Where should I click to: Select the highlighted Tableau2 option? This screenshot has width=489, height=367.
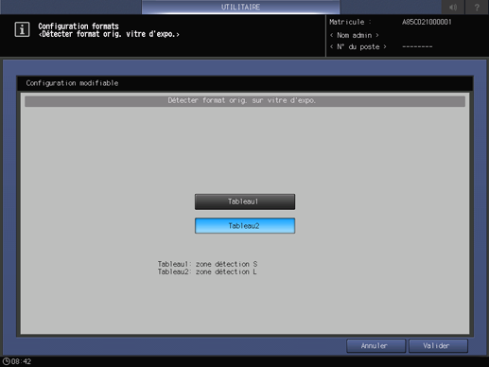(245, 226)
